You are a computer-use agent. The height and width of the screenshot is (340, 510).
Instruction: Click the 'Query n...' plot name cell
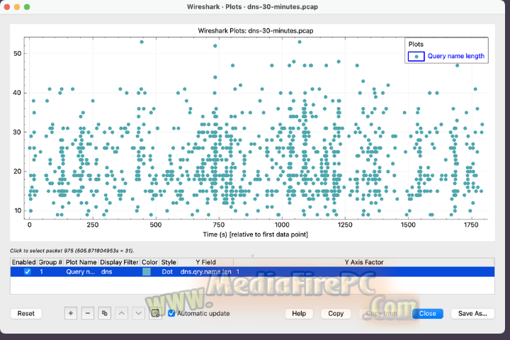click(x=80, y=272)
